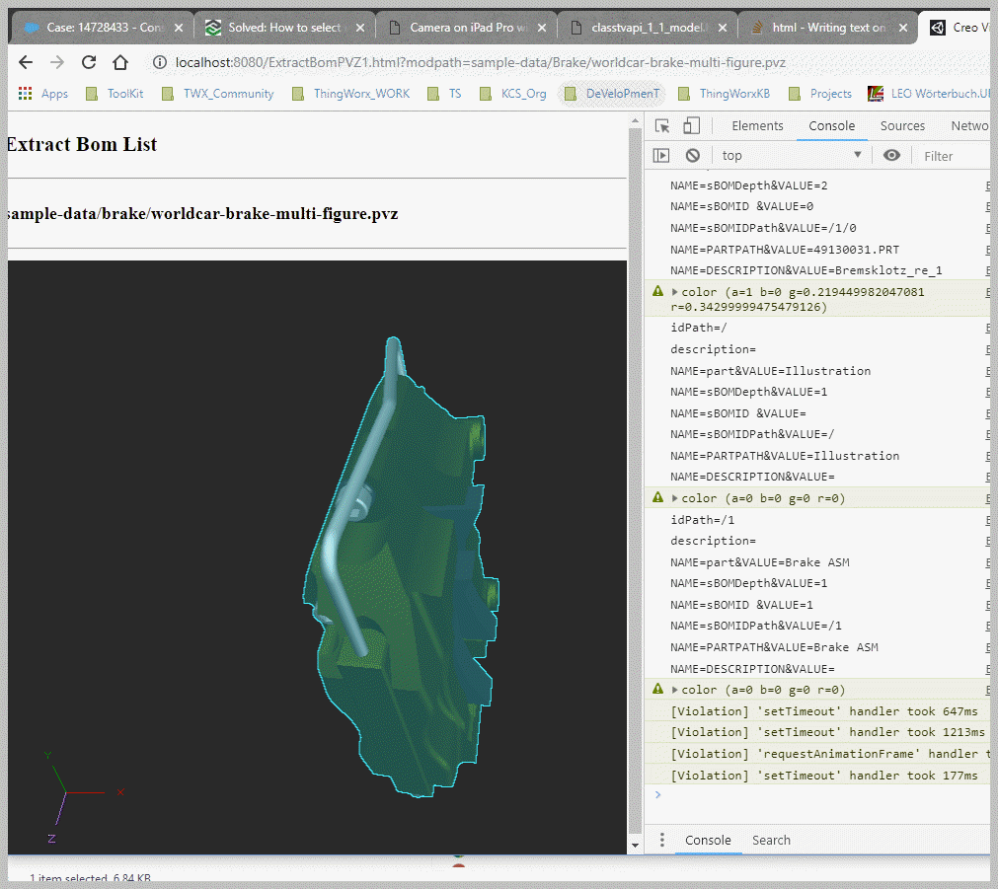The image size is (998, 889).
Task: Reload the page with the refresh icon
Action: pyautogui.click(x=89, y=62)
